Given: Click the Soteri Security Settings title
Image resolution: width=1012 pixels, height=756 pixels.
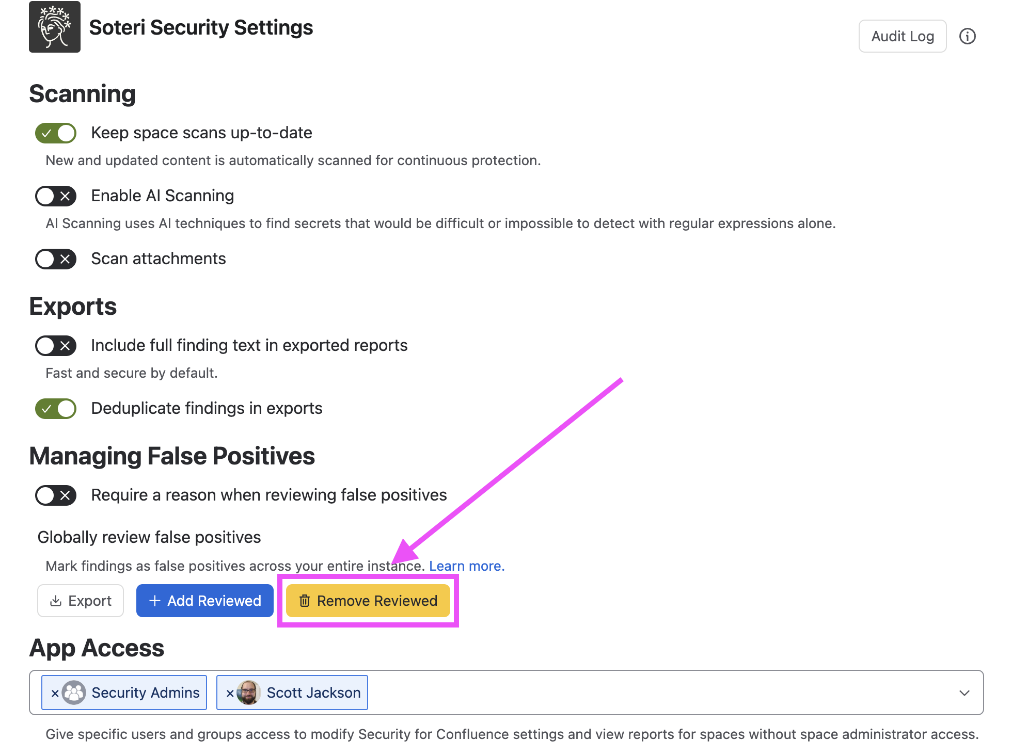Looking at the screenshot, I should 201,27.
